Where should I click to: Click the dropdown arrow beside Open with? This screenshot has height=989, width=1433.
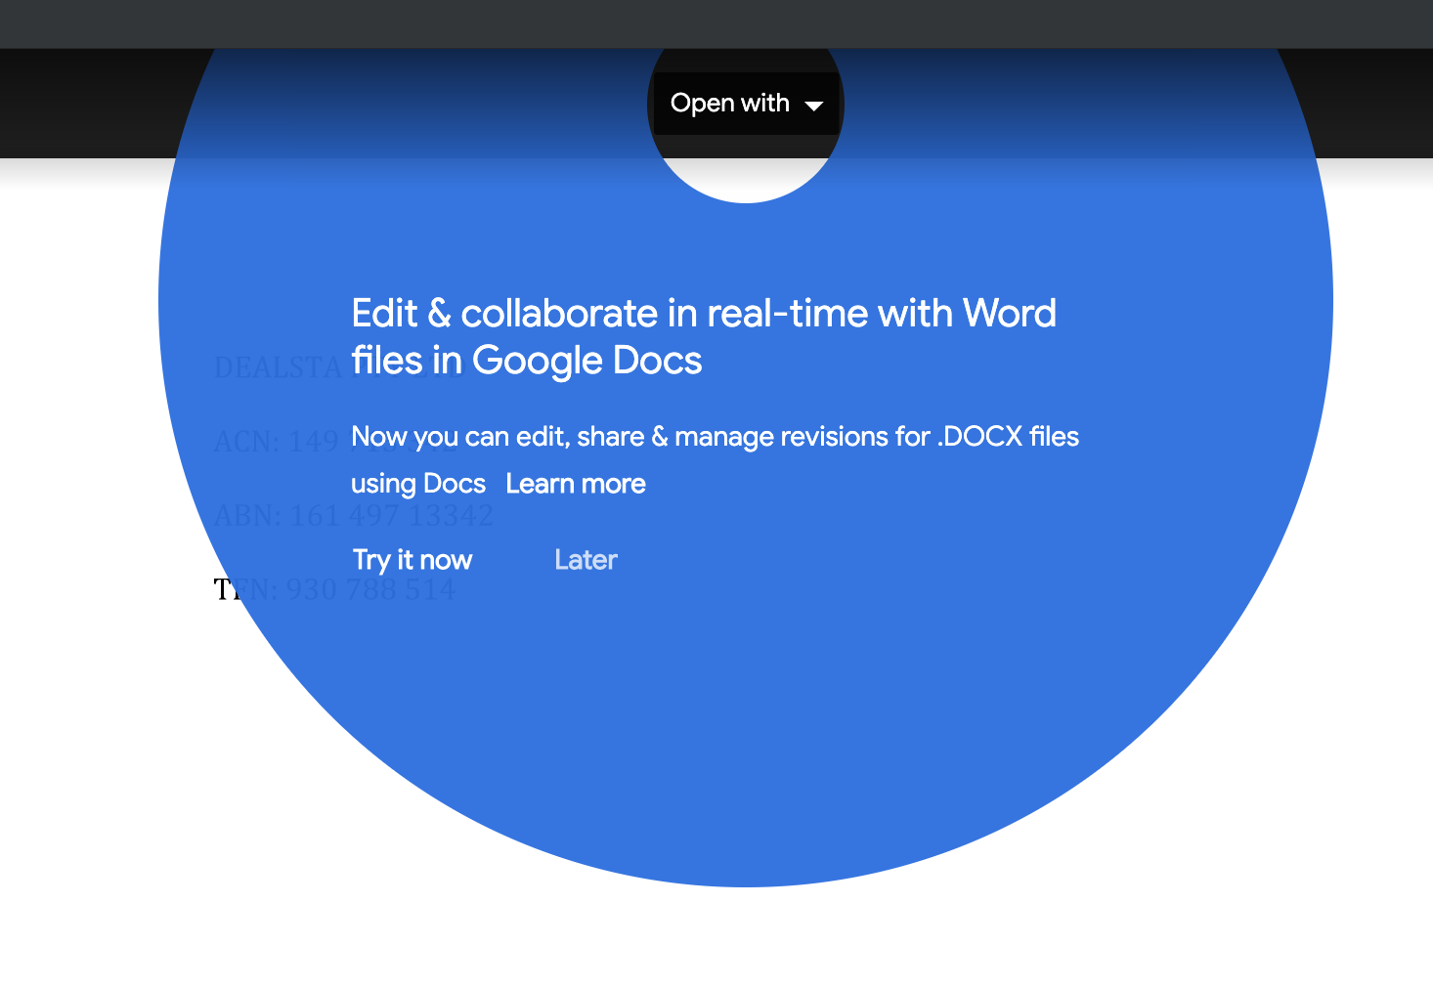pos(814,106)
